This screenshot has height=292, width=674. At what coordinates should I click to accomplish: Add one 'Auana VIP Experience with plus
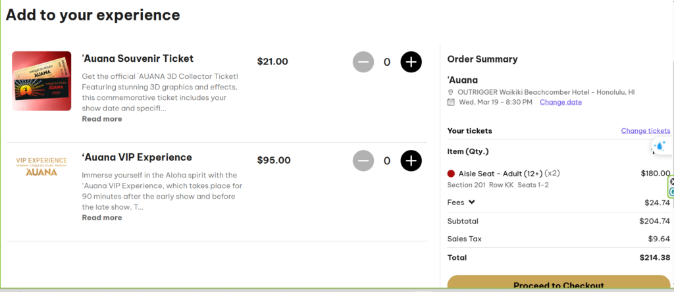click(411, 160)
